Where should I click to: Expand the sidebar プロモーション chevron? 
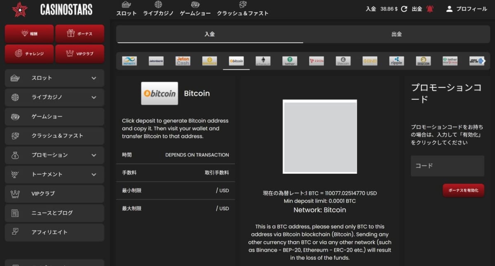click(x=94, y=155)
